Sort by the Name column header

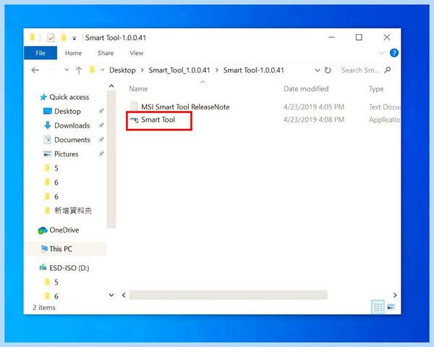click(138, 88)
